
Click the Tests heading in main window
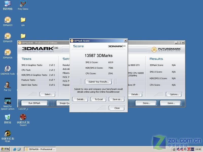point(26,59)
